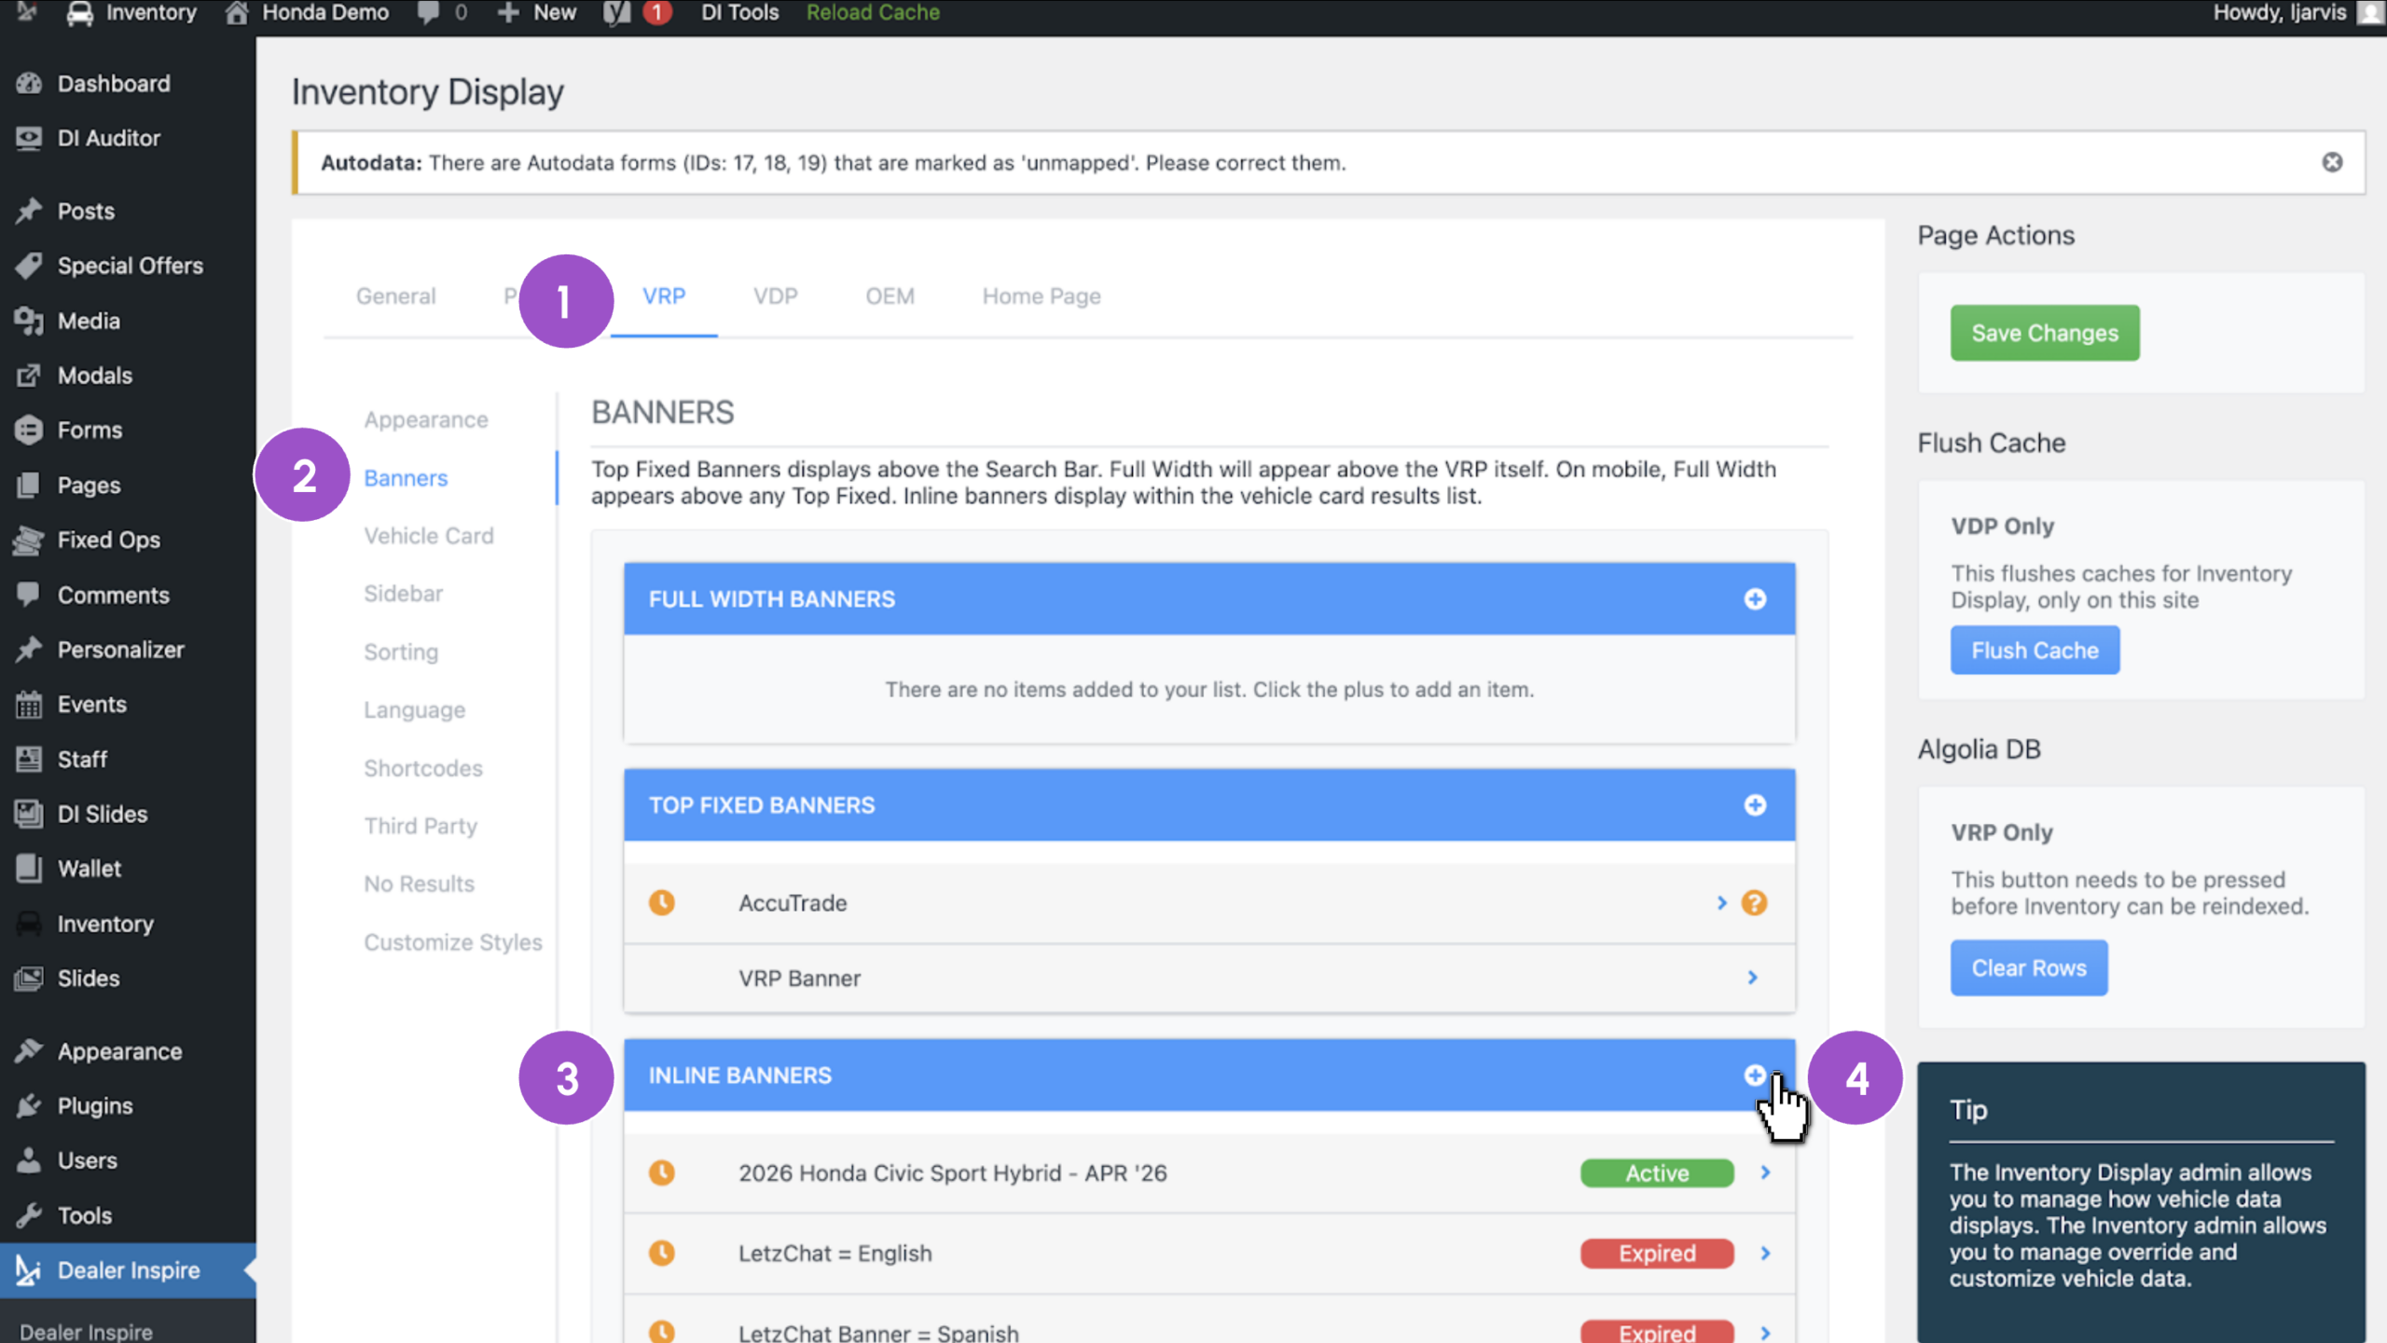Select the Banners section

point(406,478)
